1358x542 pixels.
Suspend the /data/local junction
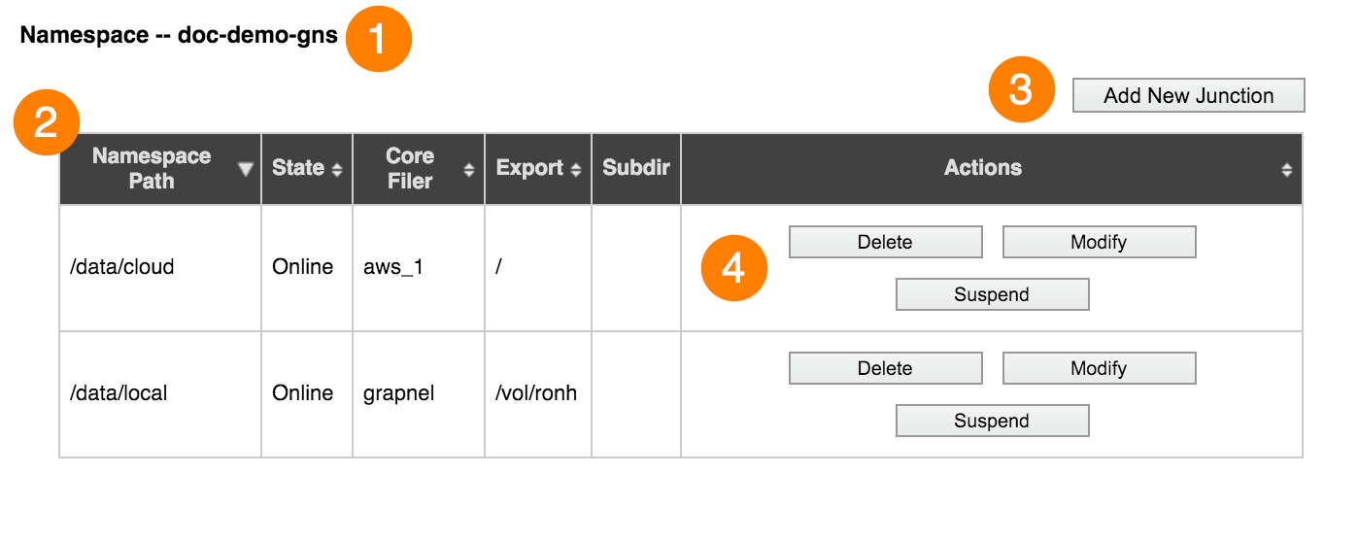[x=992, y=421]
